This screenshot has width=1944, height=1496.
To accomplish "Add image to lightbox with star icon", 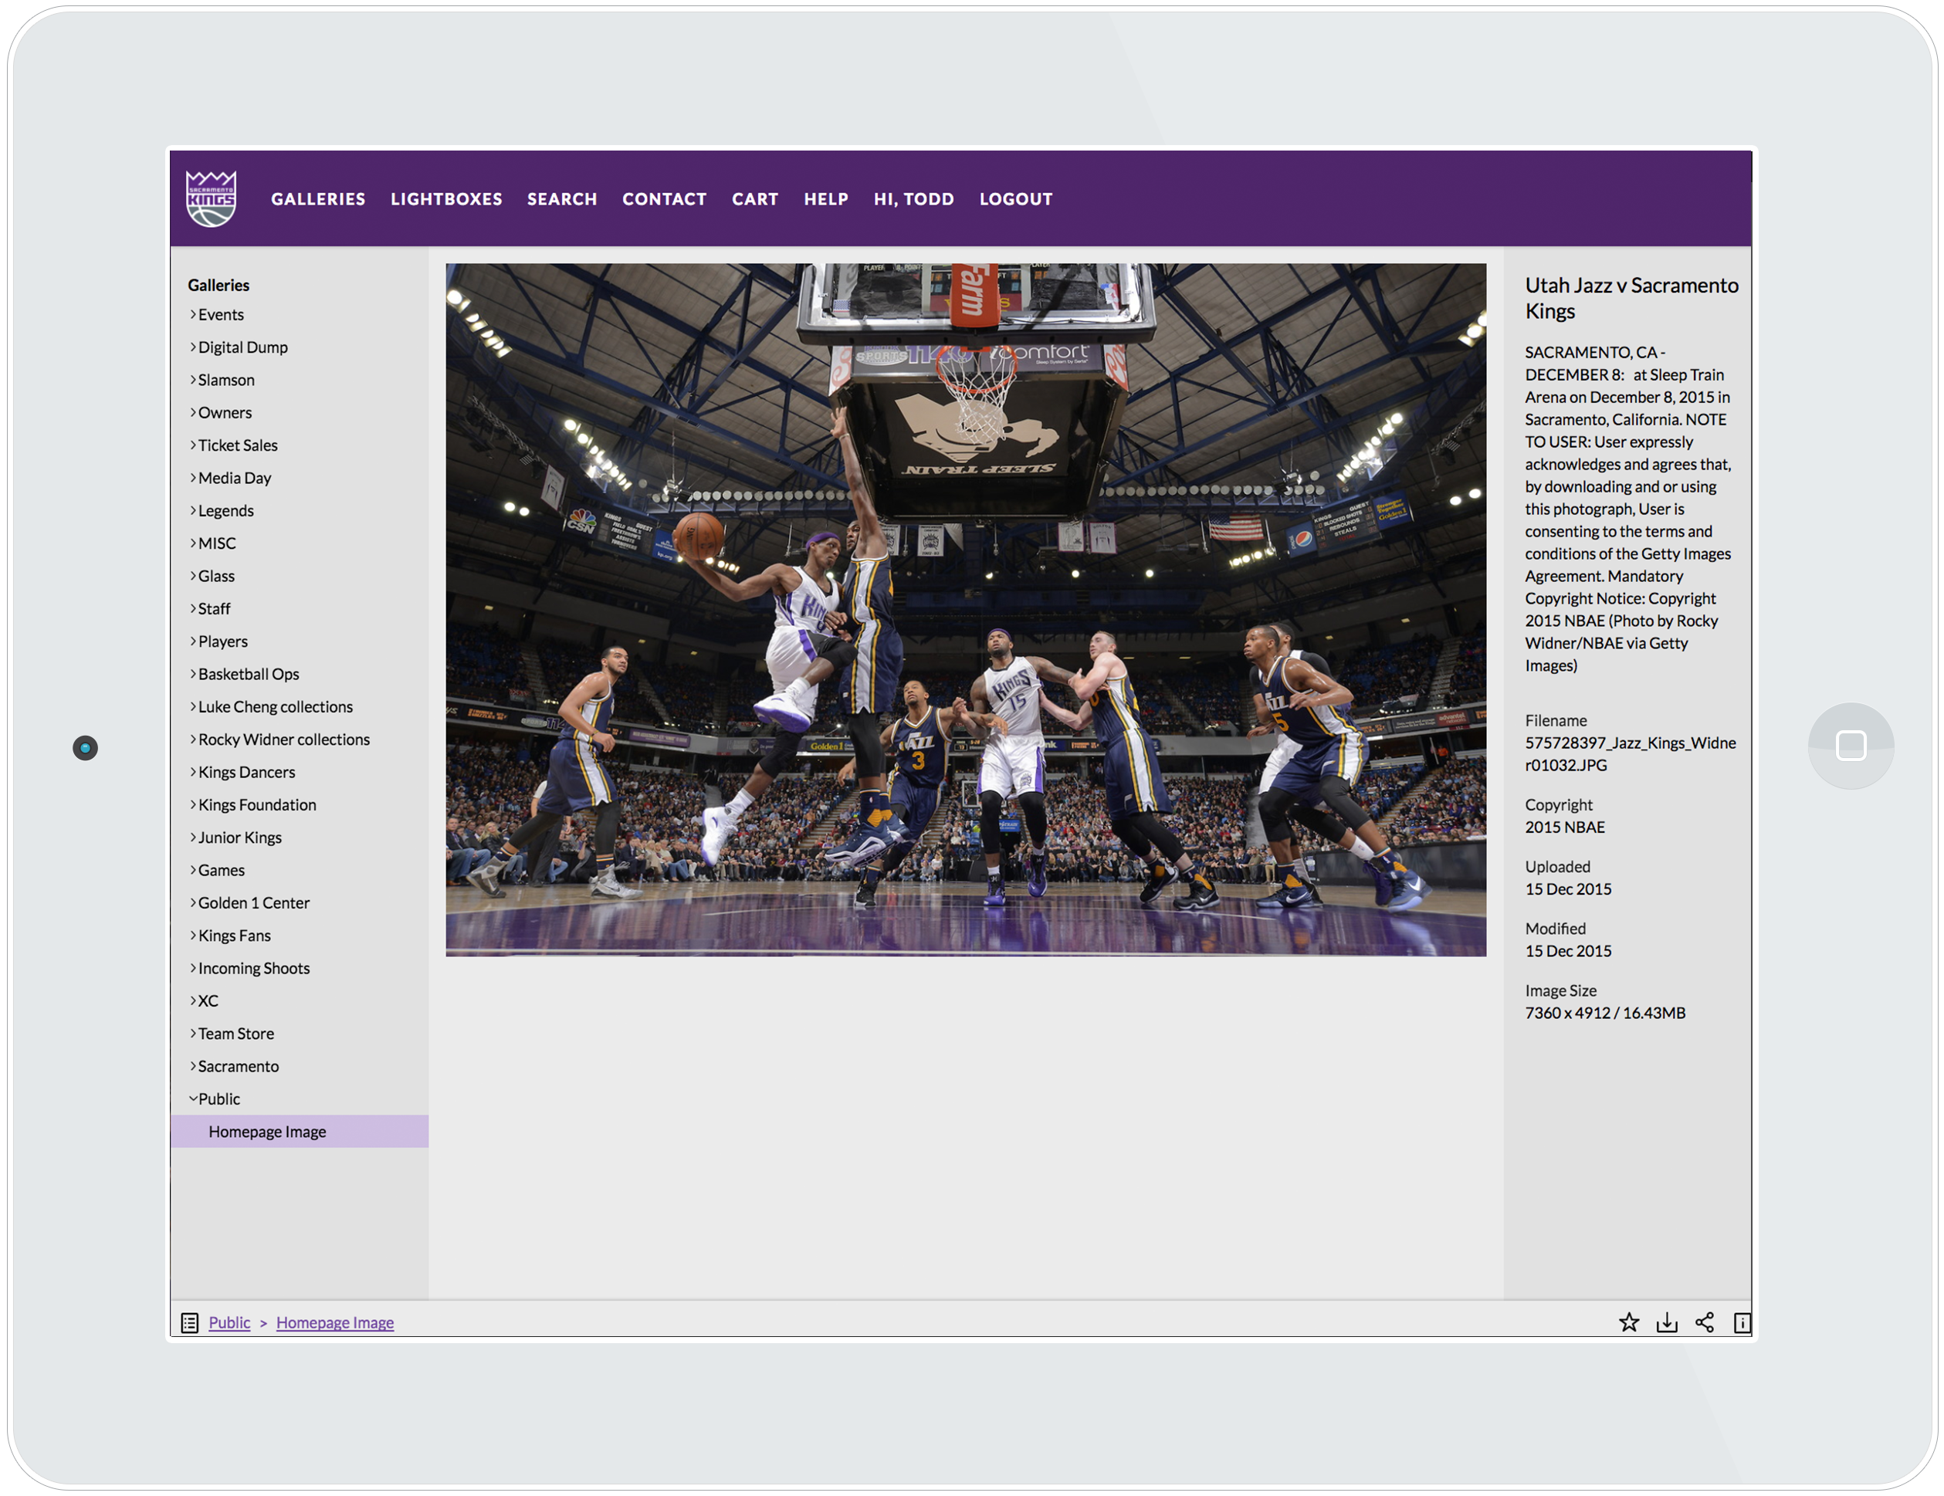I will coord(1628,1322).
